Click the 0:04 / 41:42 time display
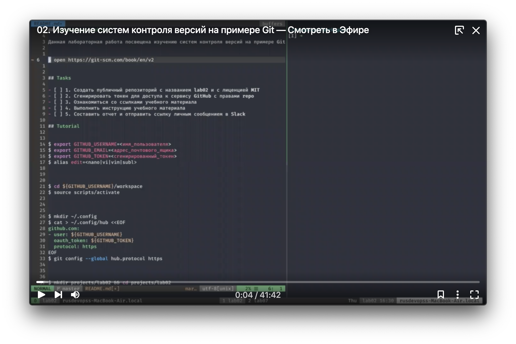This screenshot has width=516, height=344. [258, 295]
